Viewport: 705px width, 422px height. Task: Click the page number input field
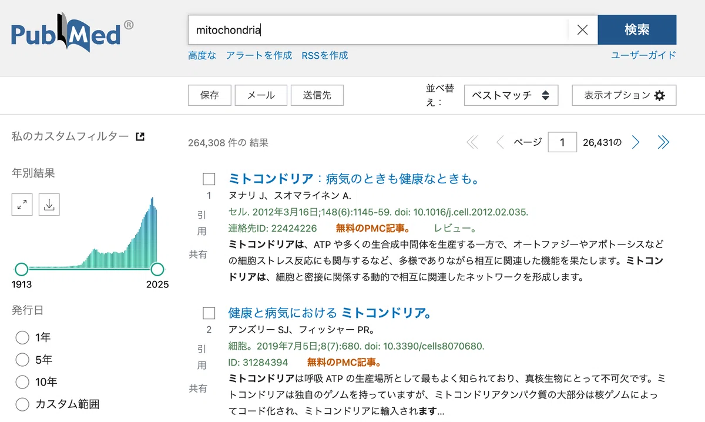coord(562,142)
